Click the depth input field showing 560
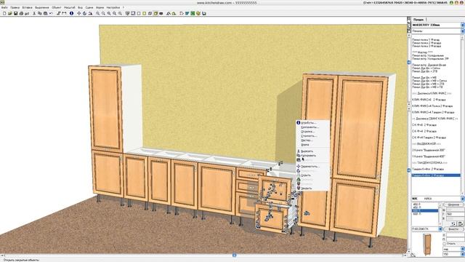 [x=456, y=214]
